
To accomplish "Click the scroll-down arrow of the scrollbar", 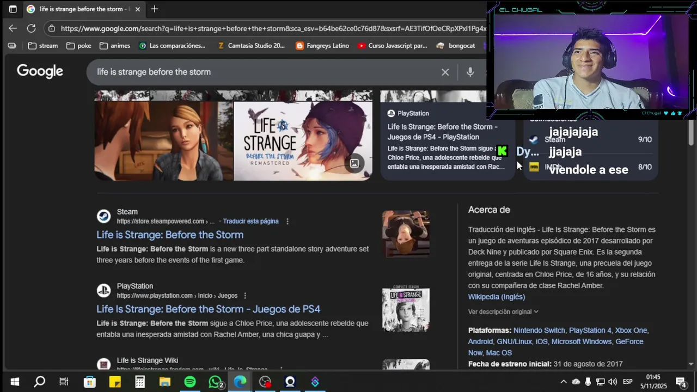I will point(691,364).
